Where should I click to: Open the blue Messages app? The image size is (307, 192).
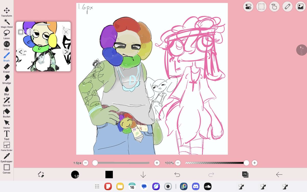(x=144, y=187)
